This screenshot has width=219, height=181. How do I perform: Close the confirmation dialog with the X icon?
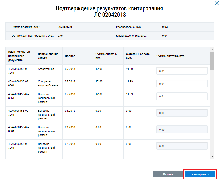tap(216, 3)
